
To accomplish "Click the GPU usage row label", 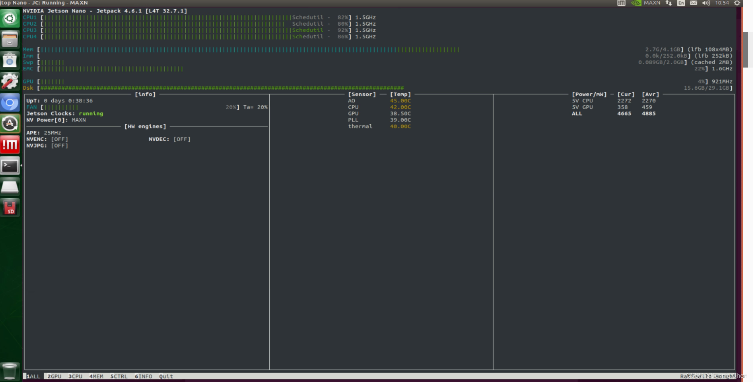I will coord(28,82).
